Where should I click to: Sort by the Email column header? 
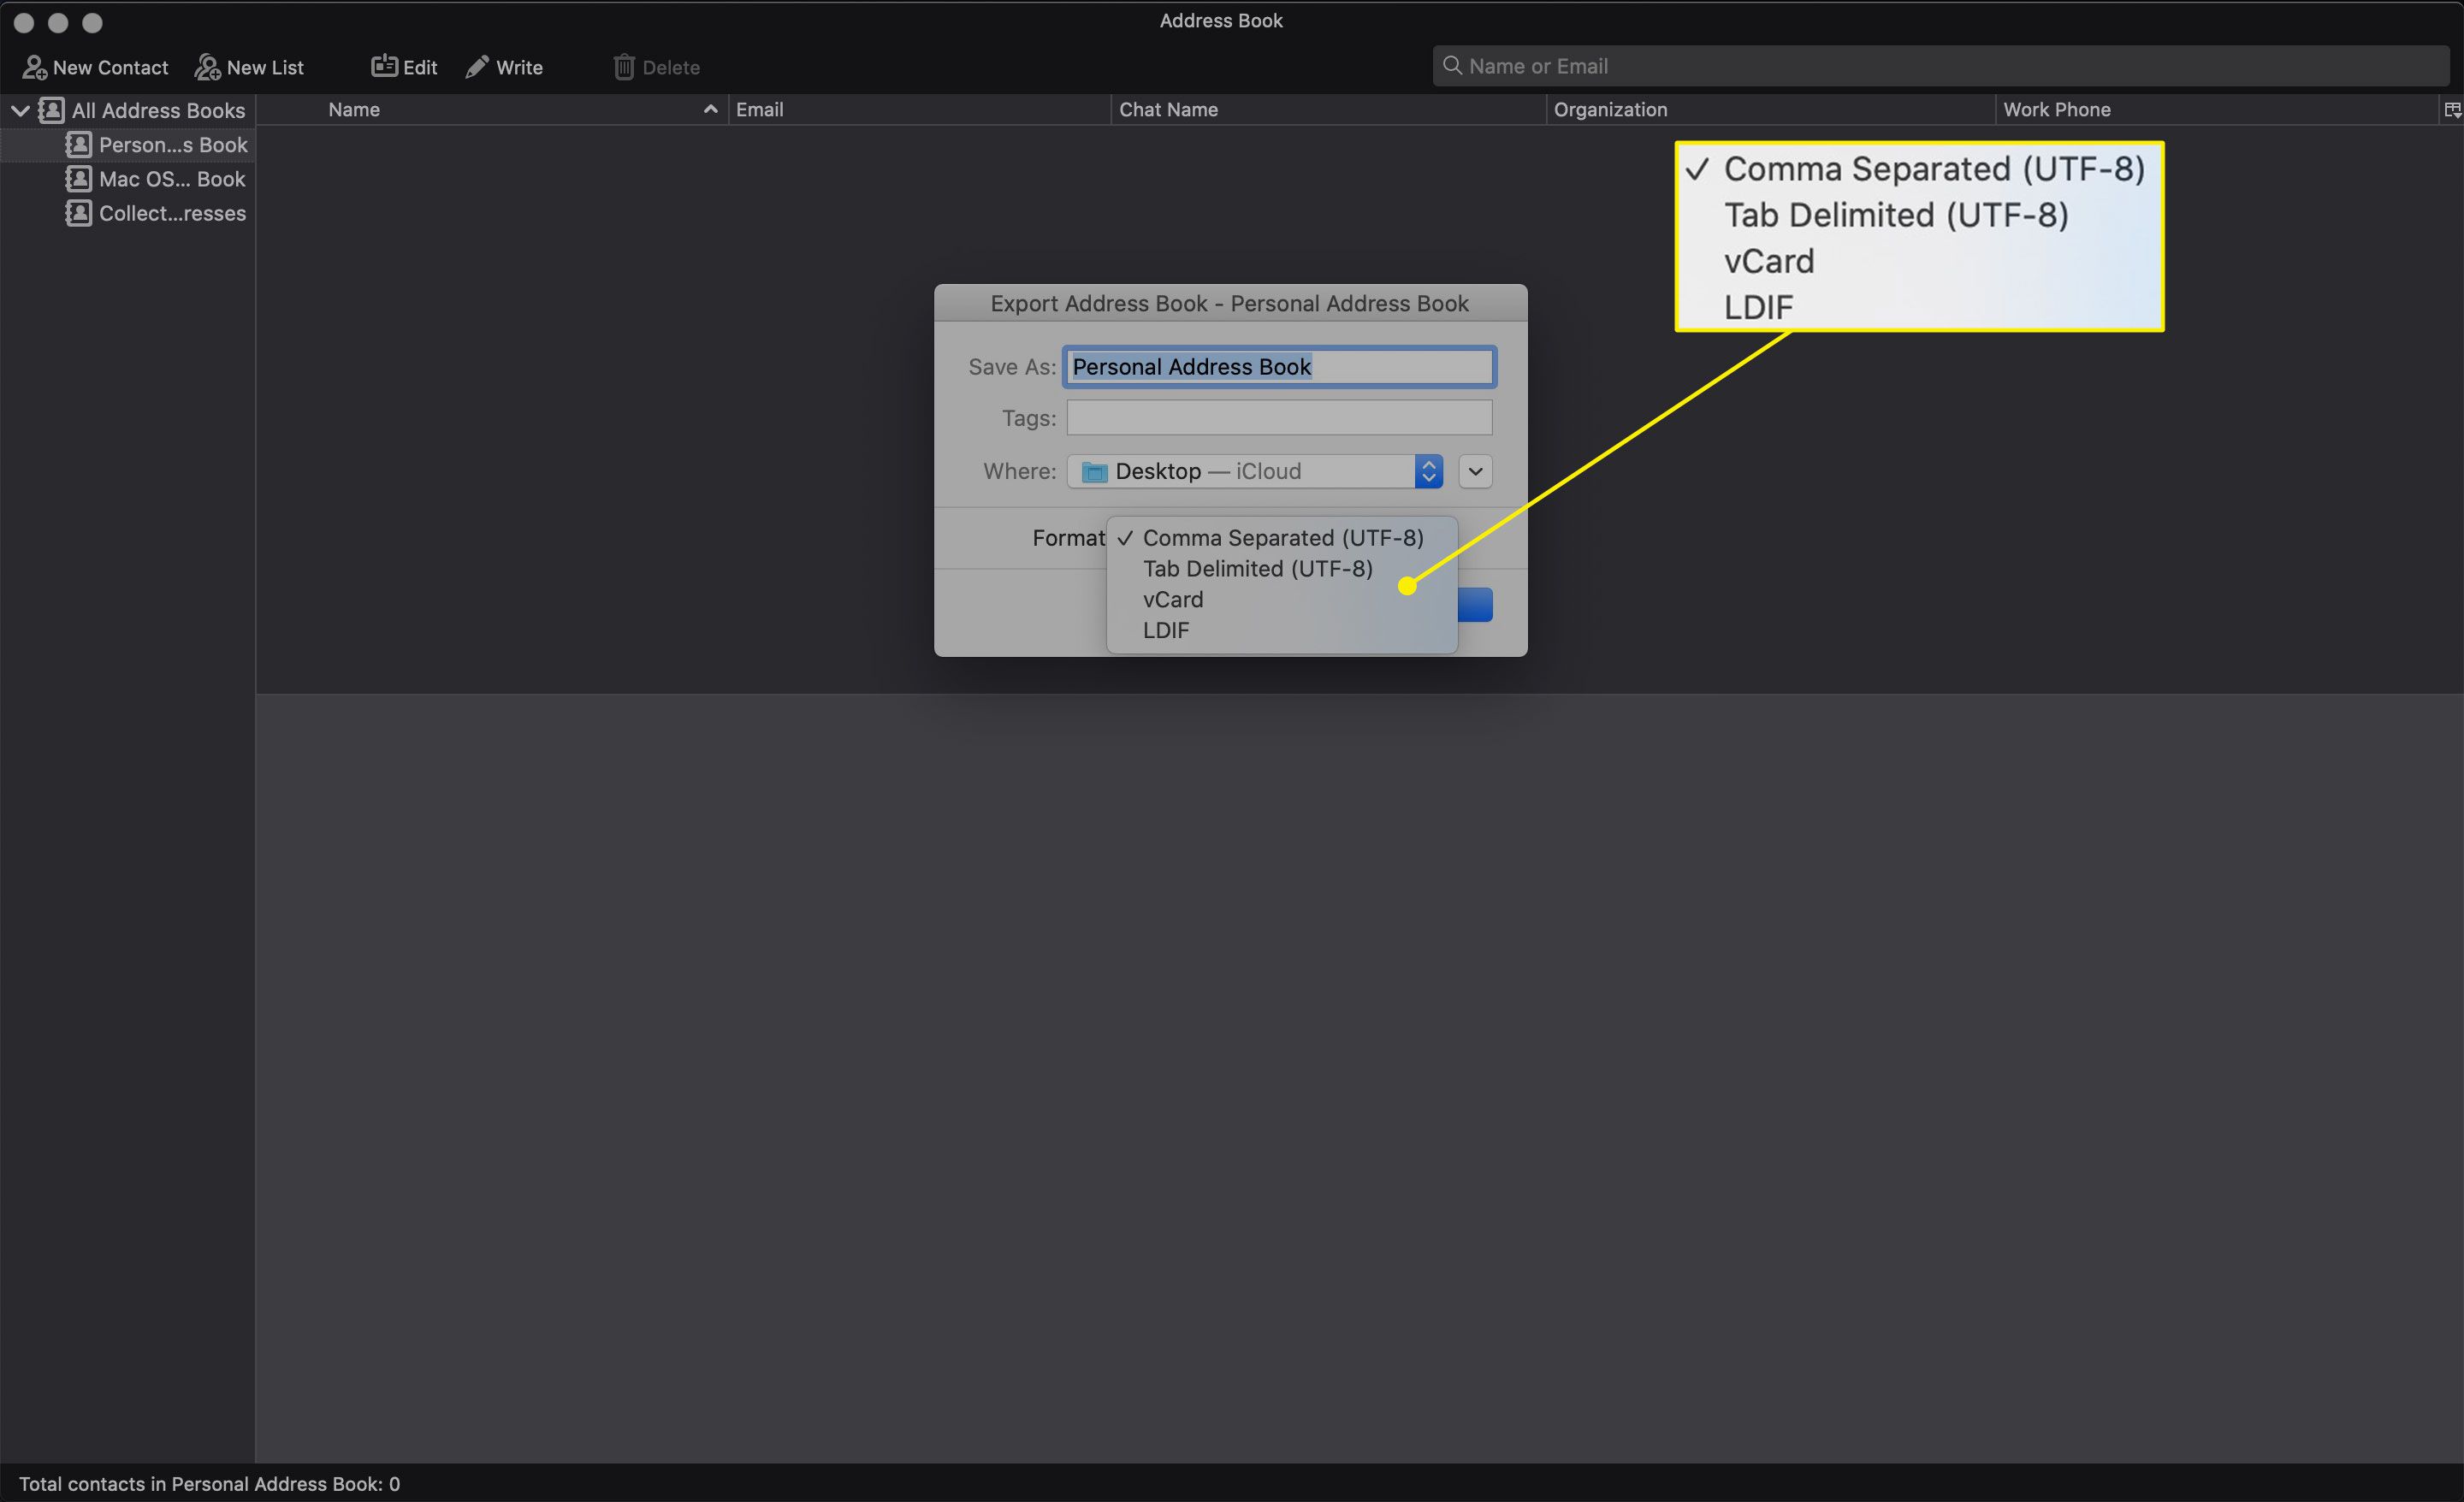tap(919, 110)
